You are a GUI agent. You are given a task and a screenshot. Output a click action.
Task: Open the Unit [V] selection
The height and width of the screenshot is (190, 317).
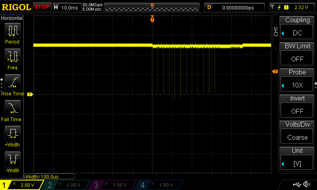297,163
